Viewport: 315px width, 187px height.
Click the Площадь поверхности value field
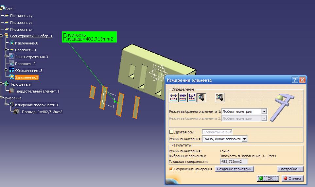pyautogui.click(x=234, y=161)
